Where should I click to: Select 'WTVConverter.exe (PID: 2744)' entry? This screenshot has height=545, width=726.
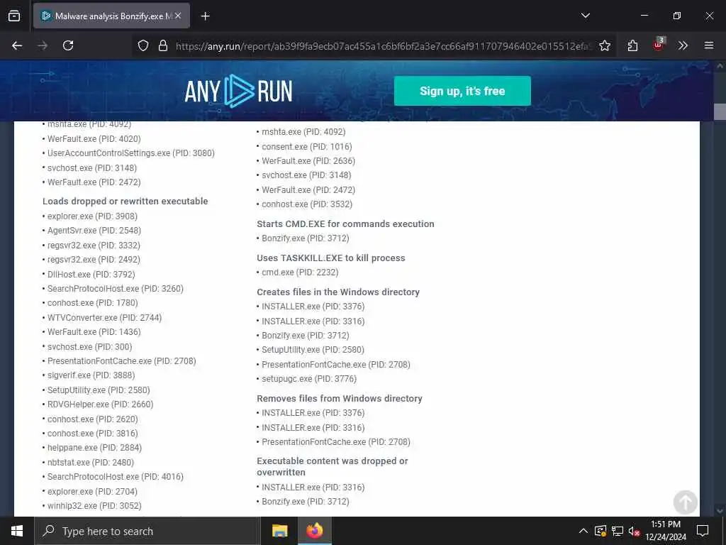pos(105,317)
